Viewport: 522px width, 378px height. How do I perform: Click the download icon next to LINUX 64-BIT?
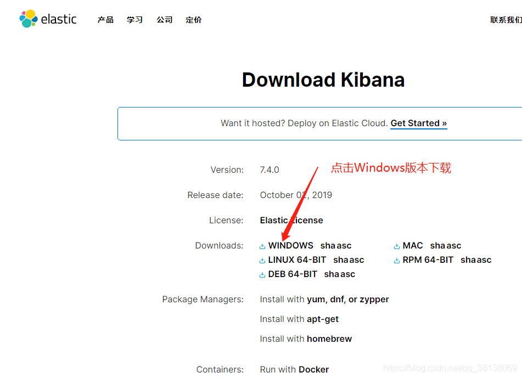(263, 259)
